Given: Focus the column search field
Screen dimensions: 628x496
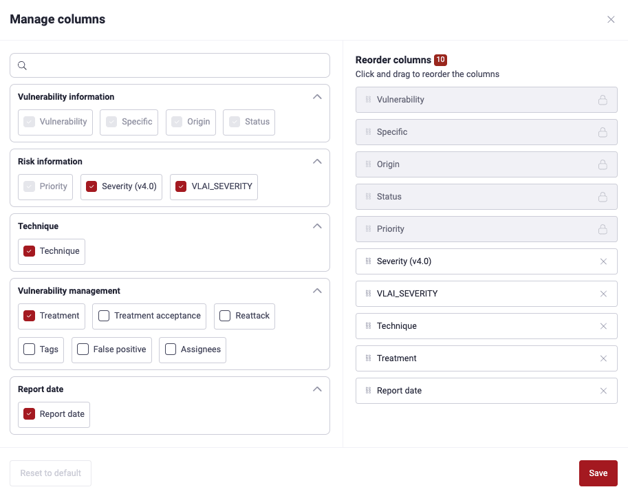Looking at the screenshot, I should [170, 65].
